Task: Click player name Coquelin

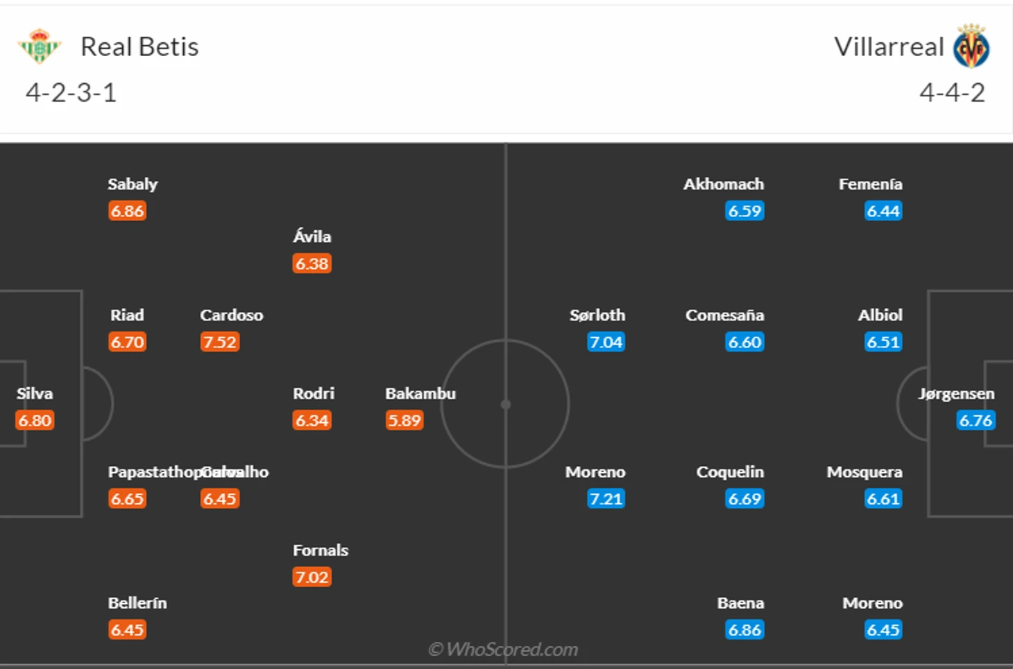Action: tap(730, 472)
